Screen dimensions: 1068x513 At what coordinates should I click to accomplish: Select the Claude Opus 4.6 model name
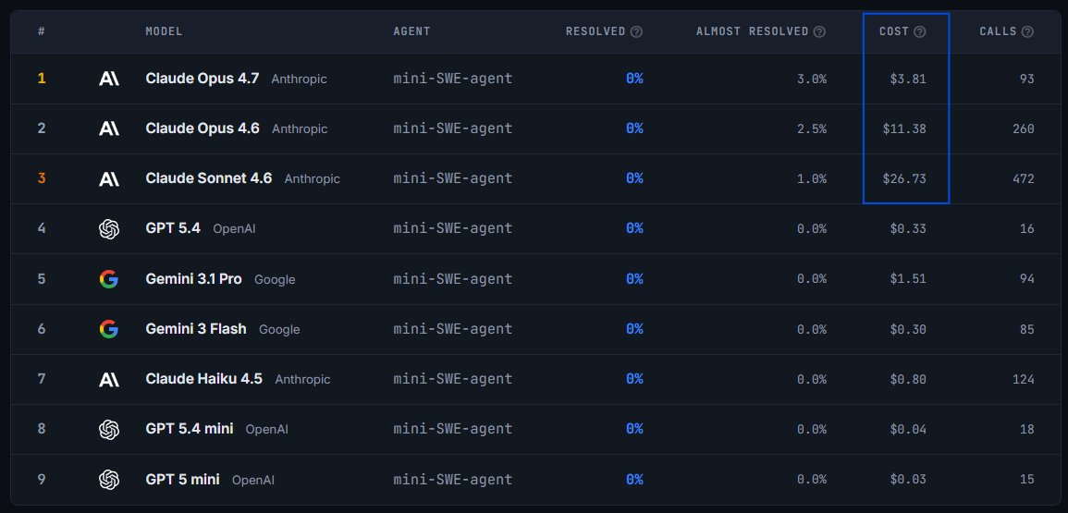click(203, 128)
